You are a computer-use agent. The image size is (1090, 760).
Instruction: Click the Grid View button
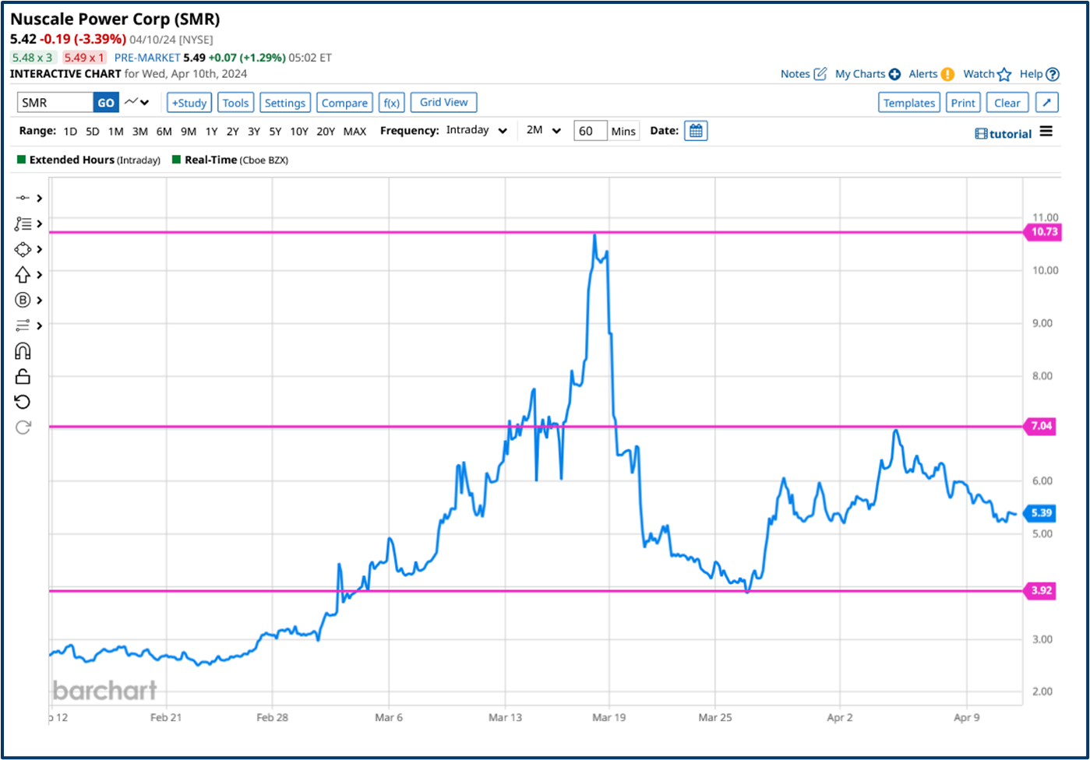(x=443, y=102)
